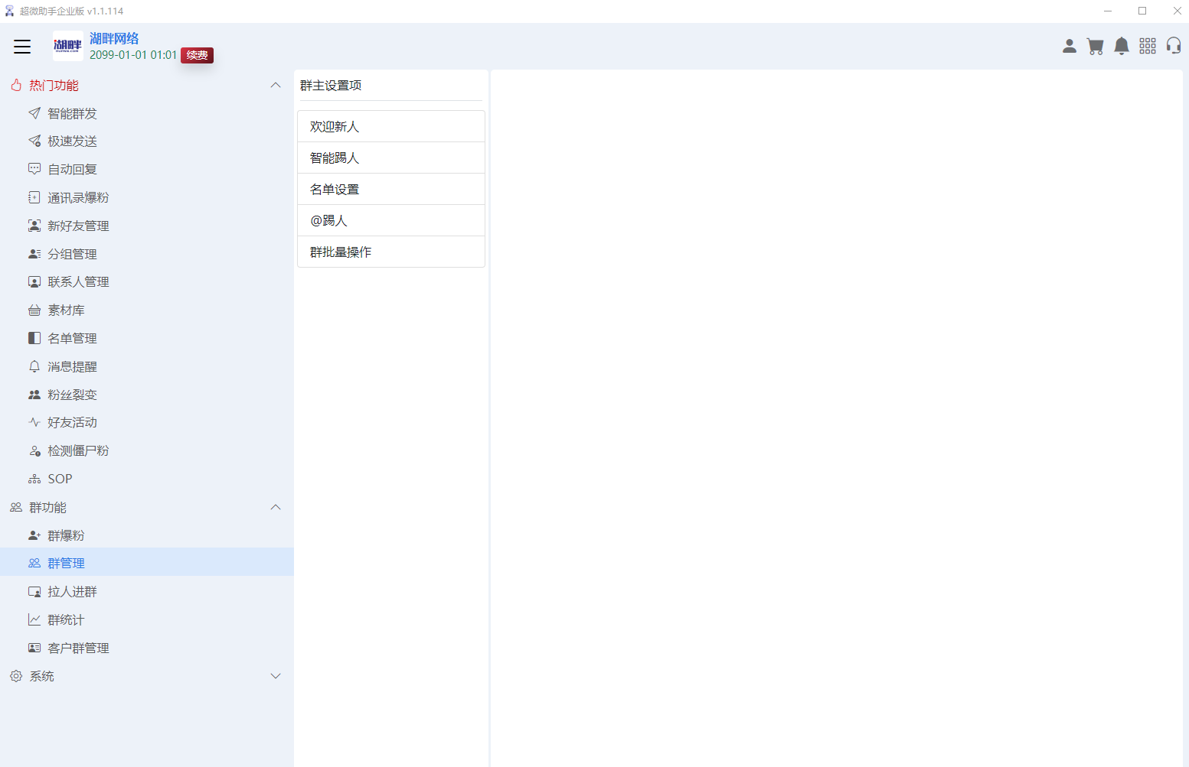Screen dimensions: 1189x767
Task: Click the 湖畔网络 logo image
Action: click(67, 46)
